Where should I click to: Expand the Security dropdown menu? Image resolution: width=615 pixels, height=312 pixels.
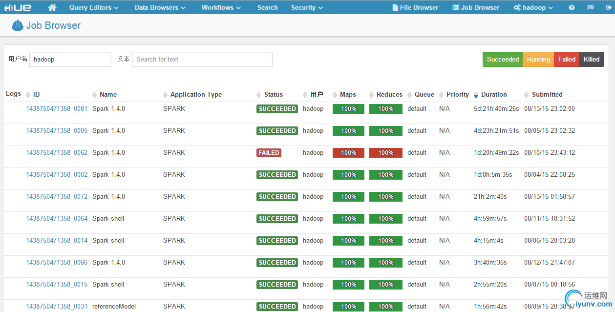[307, 7]
